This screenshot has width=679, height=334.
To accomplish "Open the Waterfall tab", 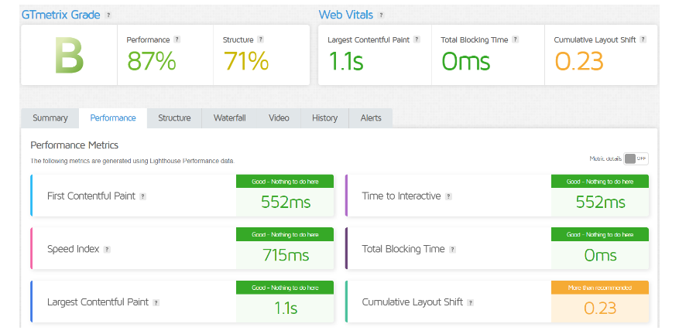I will (x=229, y=118).
